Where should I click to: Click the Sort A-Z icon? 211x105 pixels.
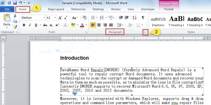[135, 18]
